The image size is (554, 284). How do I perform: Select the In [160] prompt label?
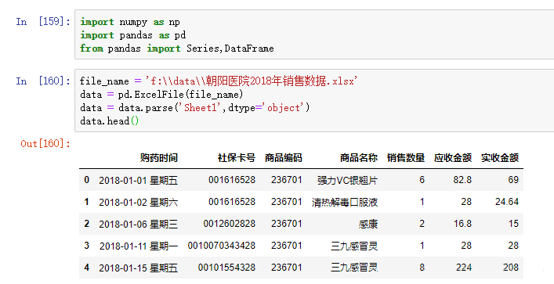[43, 81]
